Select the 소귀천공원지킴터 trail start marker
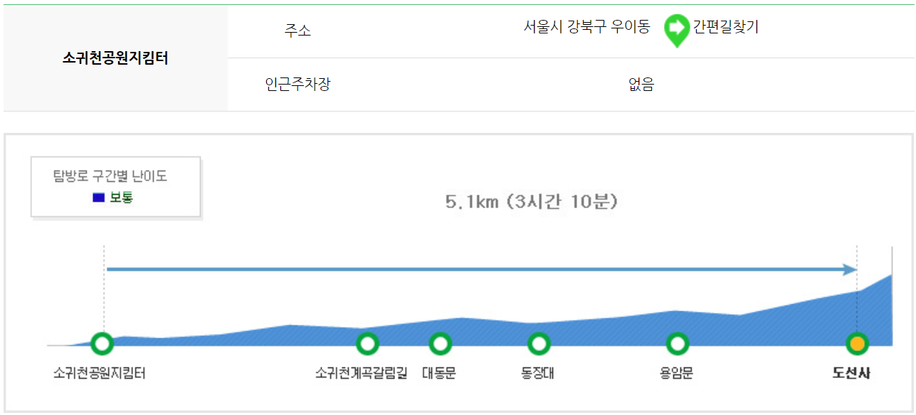The image size is (916, 415). click(x=104, y=343)
